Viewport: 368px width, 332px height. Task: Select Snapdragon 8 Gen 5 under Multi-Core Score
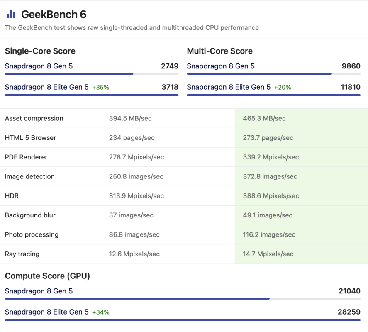click(221, 66)
